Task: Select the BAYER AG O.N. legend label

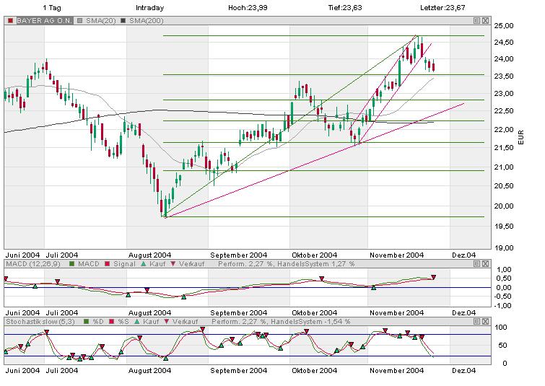Action: point(44,21)
